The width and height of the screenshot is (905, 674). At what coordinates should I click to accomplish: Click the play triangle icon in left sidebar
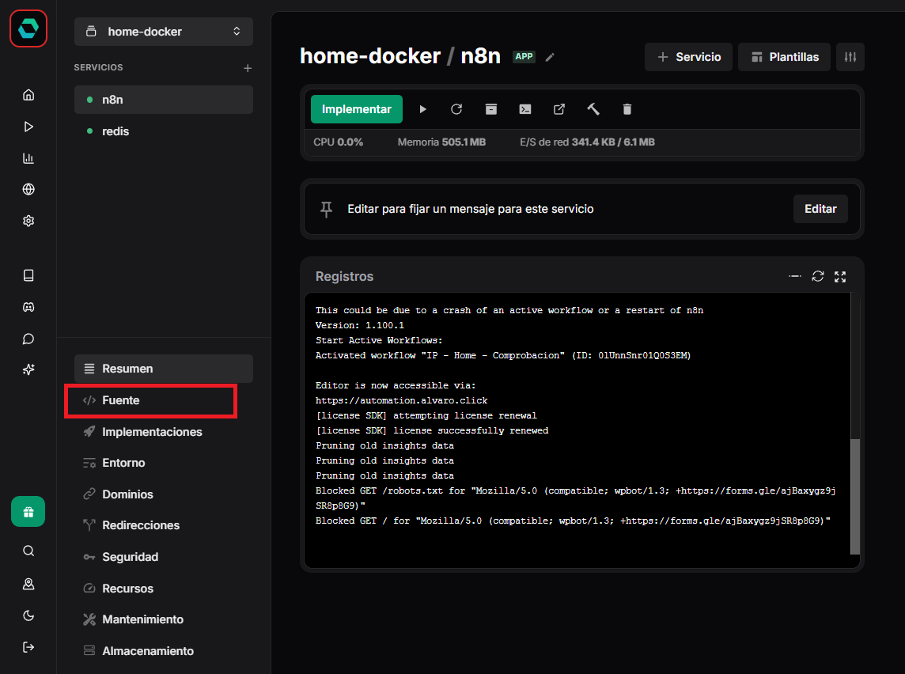[x=28, y=127]
